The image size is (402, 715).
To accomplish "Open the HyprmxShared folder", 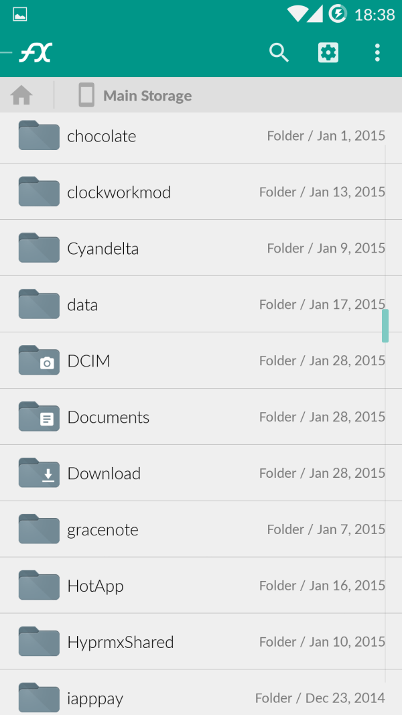I will pyautogui.click(x=119, y=641).
